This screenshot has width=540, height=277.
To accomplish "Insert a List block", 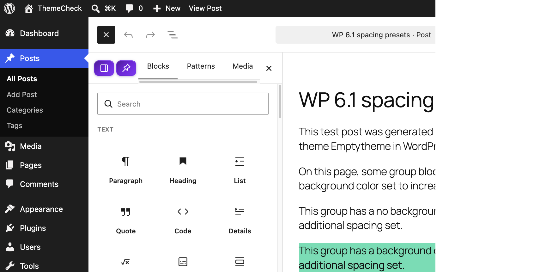I will 240,169.
